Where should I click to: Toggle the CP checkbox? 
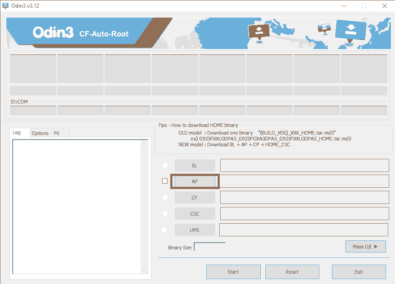tap(165, 198)
